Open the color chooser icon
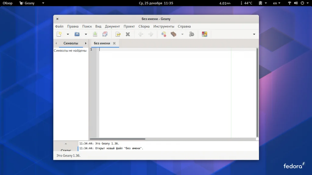 204,34
